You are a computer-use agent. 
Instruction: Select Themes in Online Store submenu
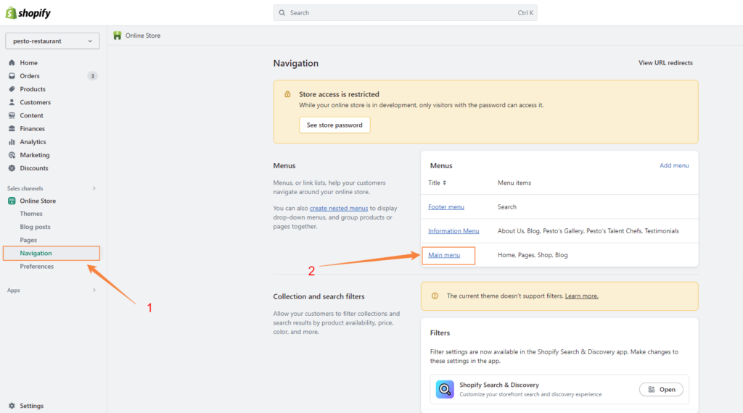31,214
